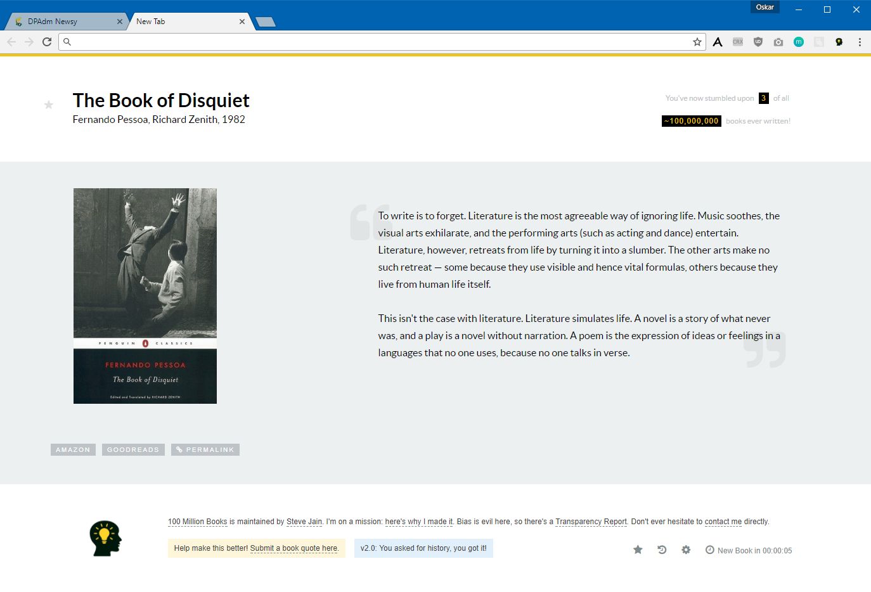Select the New Tab tab
This screenshot has width=871, height=592.
[x=190, y=22]
